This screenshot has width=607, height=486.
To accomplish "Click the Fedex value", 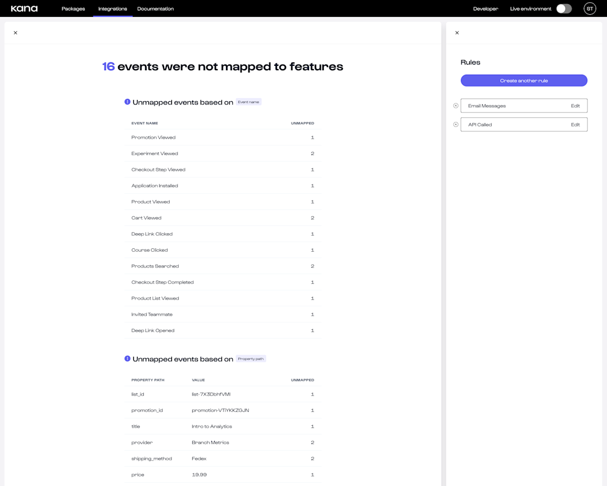I will click(x=199, y=458).
